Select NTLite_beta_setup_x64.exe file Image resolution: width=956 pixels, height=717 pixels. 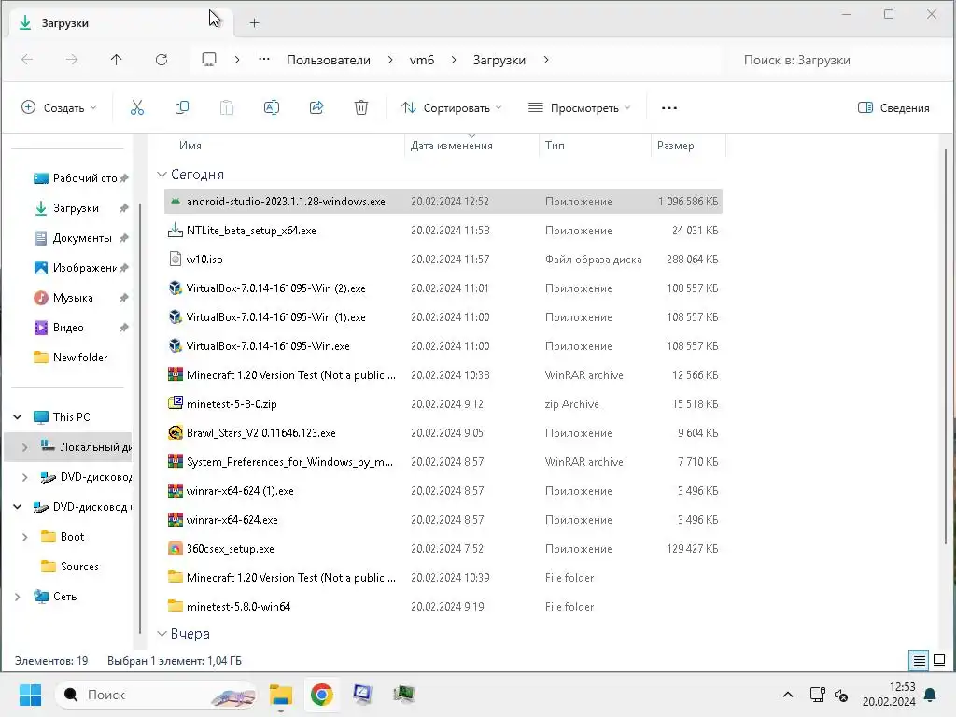pos(443,230)
